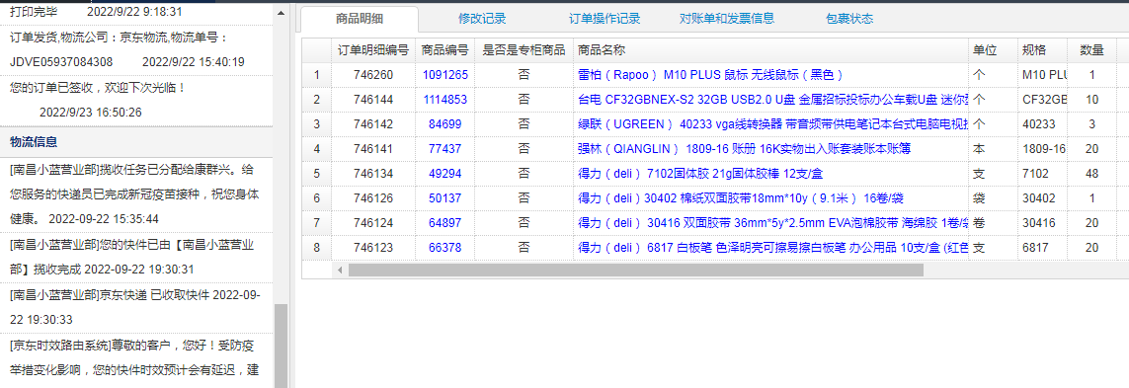Click the 揽收任务已分配给康群兴 logistics entry
Viewport: 1129px width, 388px height.
point(137,194)
